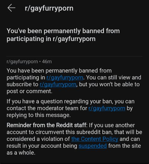Viewport: 149px width, 164px height.
Task: Open the r/gayfurryporn title in the top bar
Action: pyautogui.click(x=49, y=9)
